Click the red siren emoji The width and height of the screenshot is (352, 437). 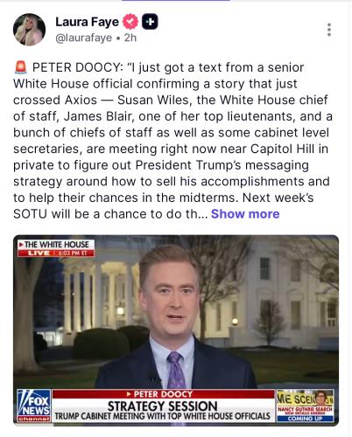tap(21, 67)
